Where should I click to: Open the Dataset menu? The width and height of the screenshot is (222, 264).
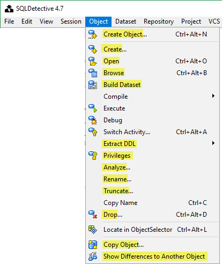[125, 21]
